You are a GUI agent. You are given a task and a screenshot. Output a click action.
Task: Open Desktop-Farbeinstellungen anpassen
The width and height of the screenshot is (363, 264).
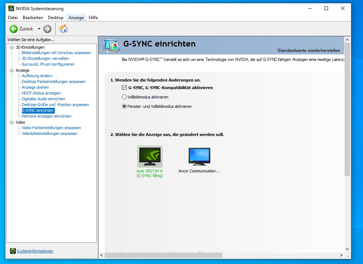click(x=54, y=82)
